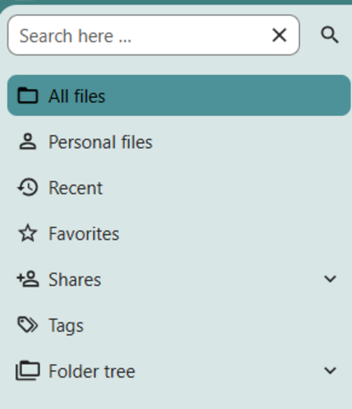The width and height of the screenshot is (352, 409).
Task: Click the Favorites star icon
Action: (x=28, y=234)
